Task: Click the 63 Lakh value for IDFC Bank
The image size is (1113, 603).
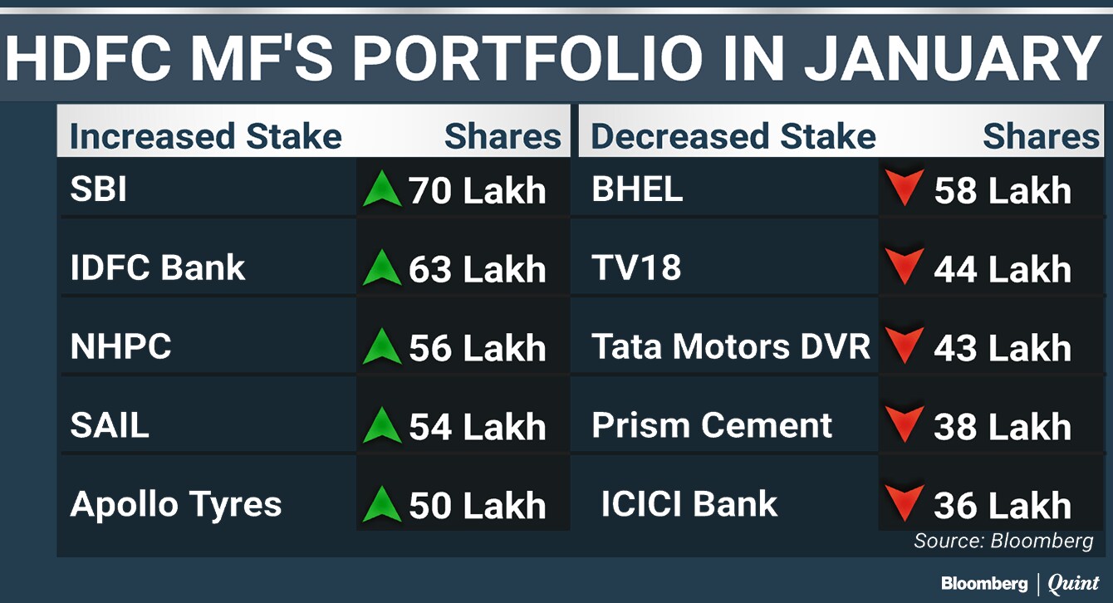Action: point(477,269)
